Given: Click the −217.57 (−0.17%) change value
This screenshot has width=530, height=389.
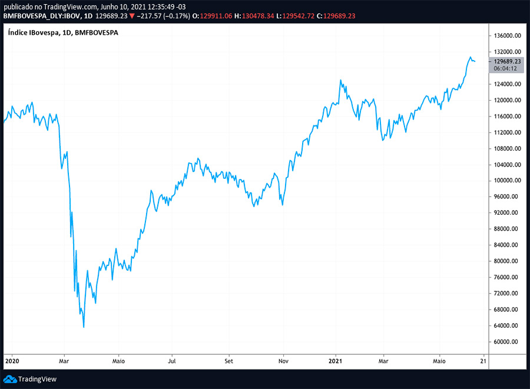Looking at the screenshot, I should click(163, 16).
